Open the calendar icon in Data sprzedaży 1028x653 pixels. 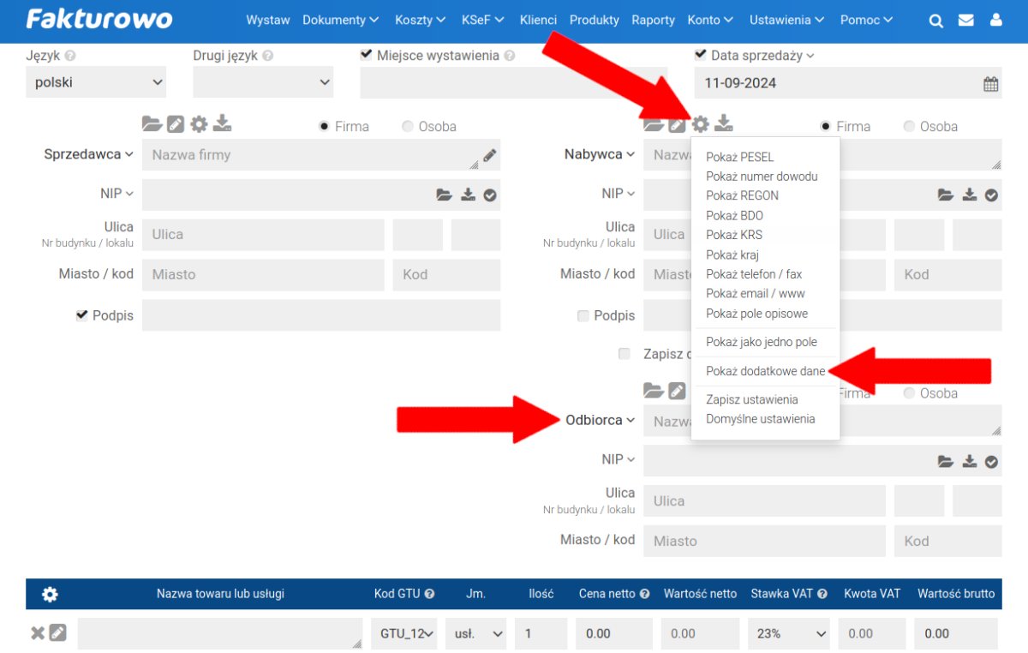pos(990,84)
